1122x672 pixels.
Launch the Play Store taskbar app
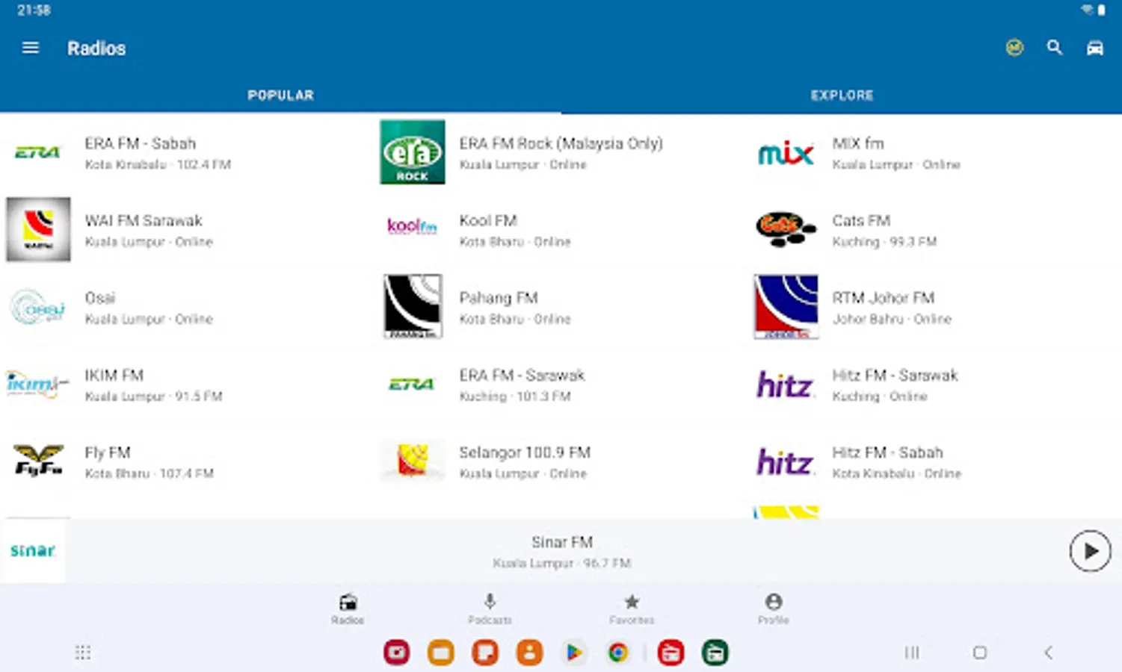point(573,653)
